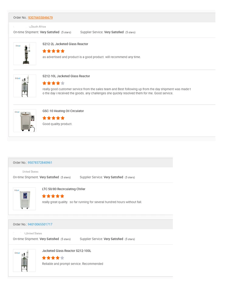Click the South Africa reviewer location text
This screenshot has width=240, height=286.
38,27
